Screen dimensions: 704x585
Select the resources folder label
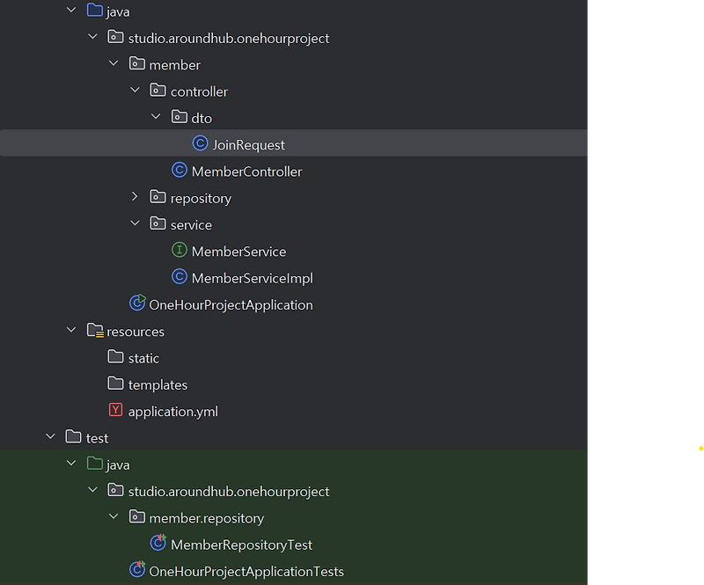(136, 332)
